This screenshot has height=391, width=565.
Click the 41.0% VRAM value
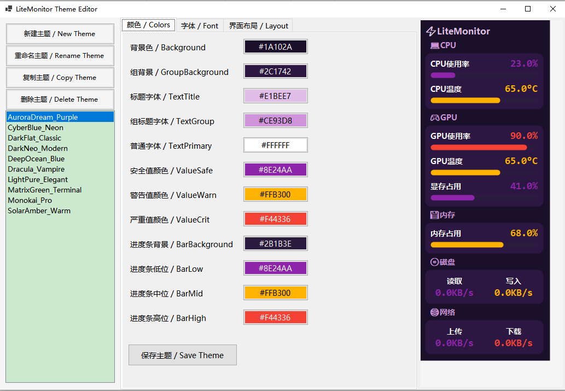click(x=524, y=186)
